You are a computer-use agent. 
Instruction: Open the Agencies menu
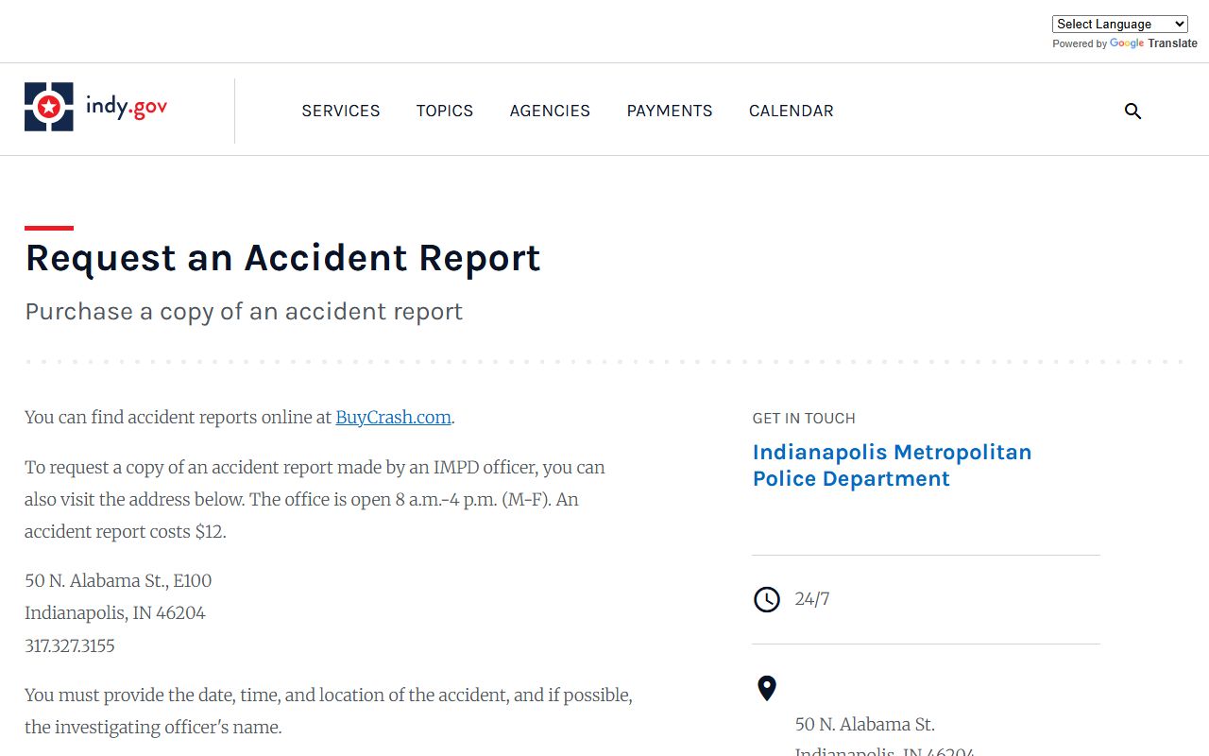550,111
